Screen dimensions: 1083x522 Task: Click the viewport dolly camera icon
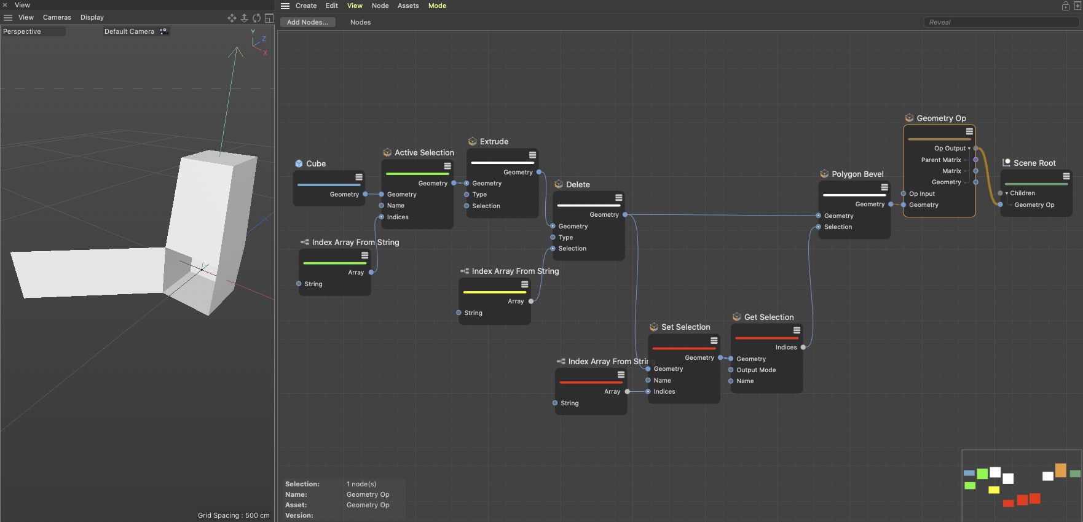[244, 18]
